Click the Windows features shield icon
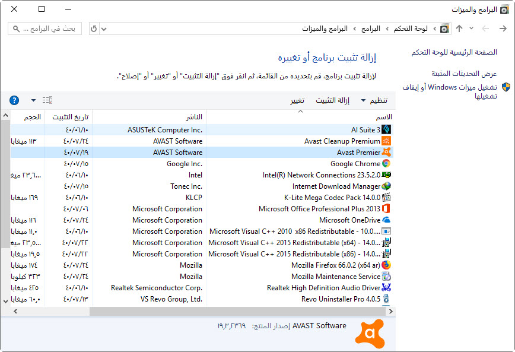The width and height of the screenshot is (515, 352). tap(506, 87)
